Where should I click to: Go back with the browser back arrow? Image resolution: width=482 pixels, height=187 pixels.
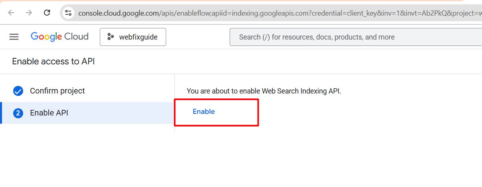[11, 13]
